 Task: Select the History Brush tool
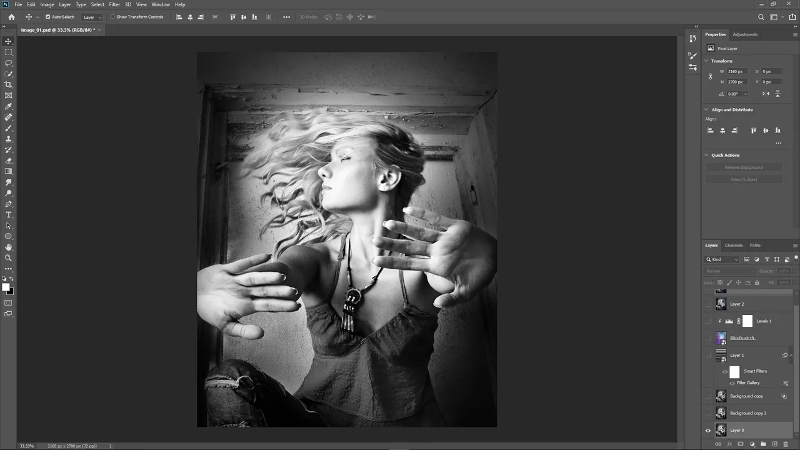pyautogui.click(x=8, y=150)
